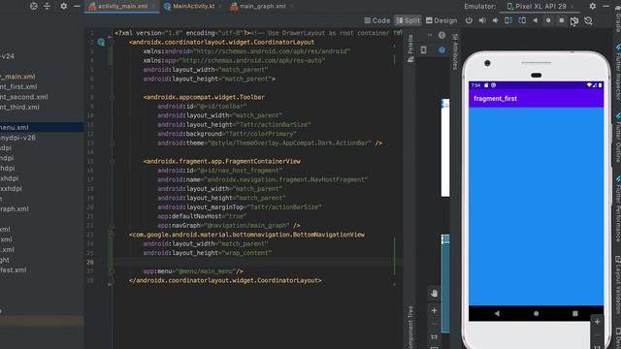The width and height of the screenshot is (621, 349).
Task: Select the highlighted menu.xml entry in project tree
Action: click(x=42, y=127)
